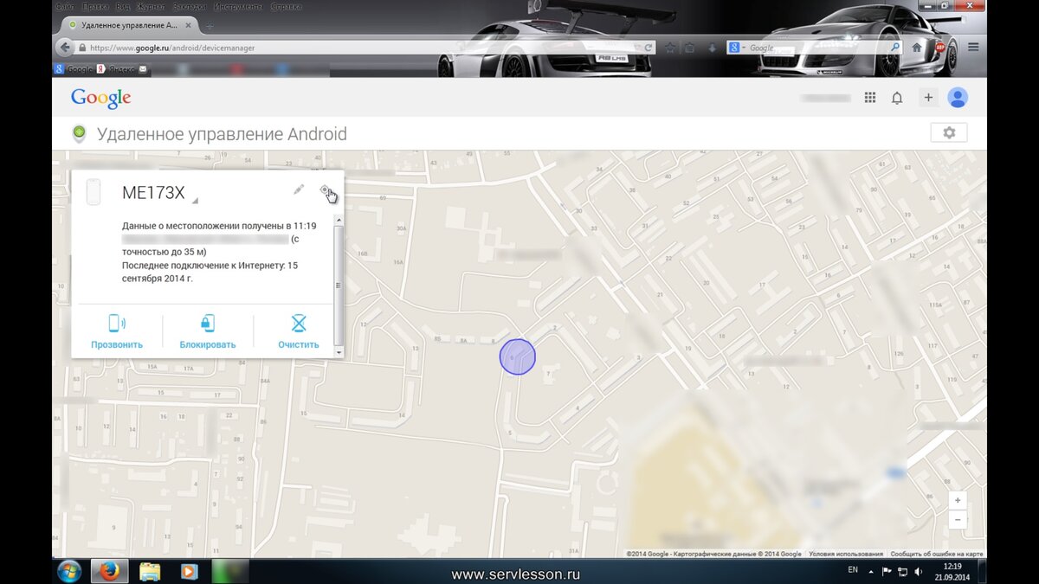
Task: Open the Google bookmark in bookmarks bar
Action: (x=74, y=69)
